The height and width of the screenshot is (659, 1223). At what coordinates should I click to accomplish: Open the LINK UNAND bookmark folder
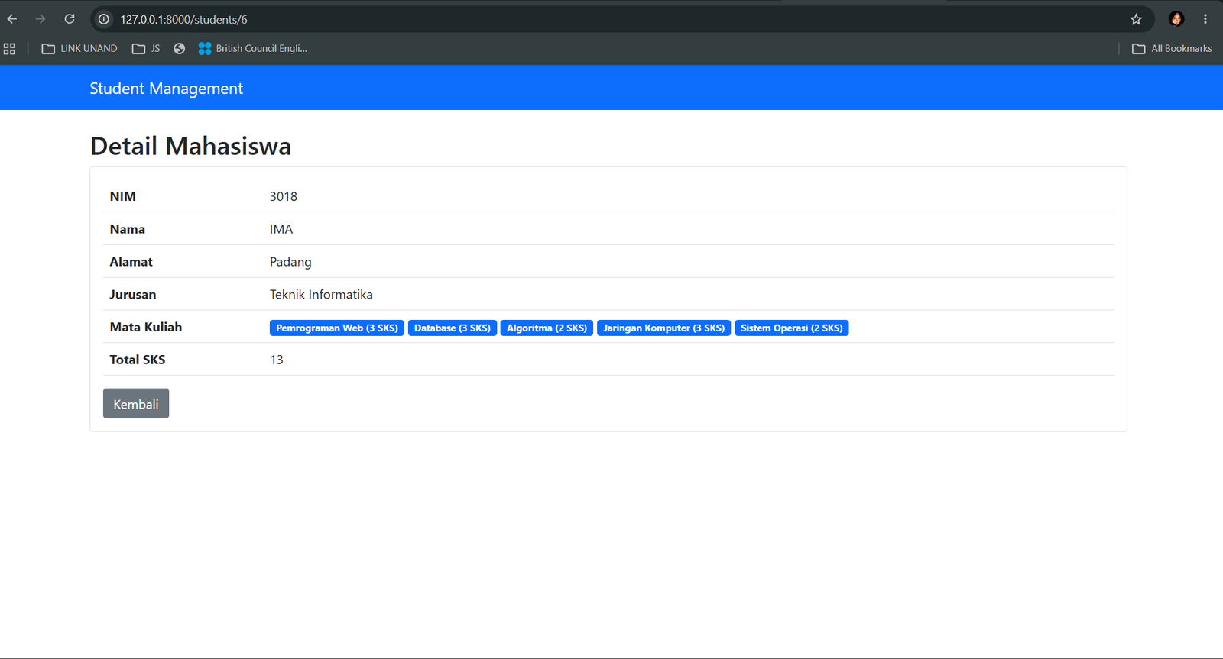point(79,49)
